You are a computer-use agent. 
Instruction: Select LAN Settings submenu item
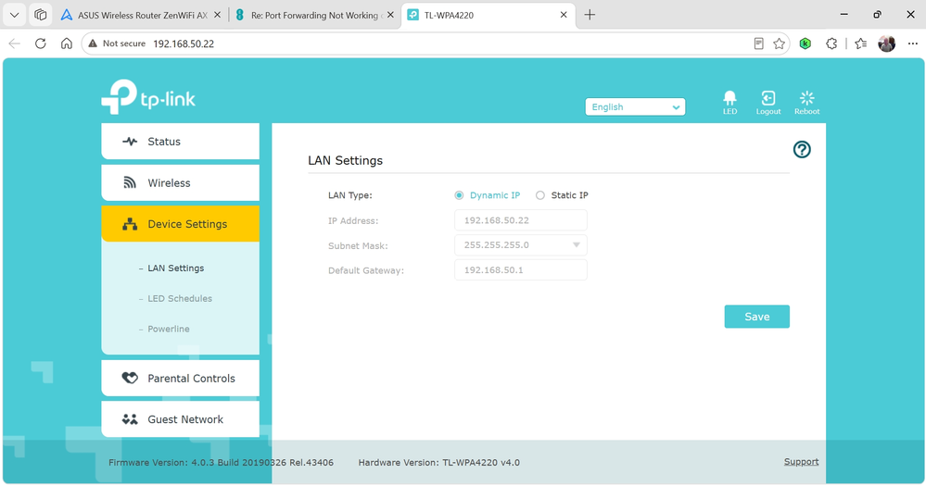(175, 268)
